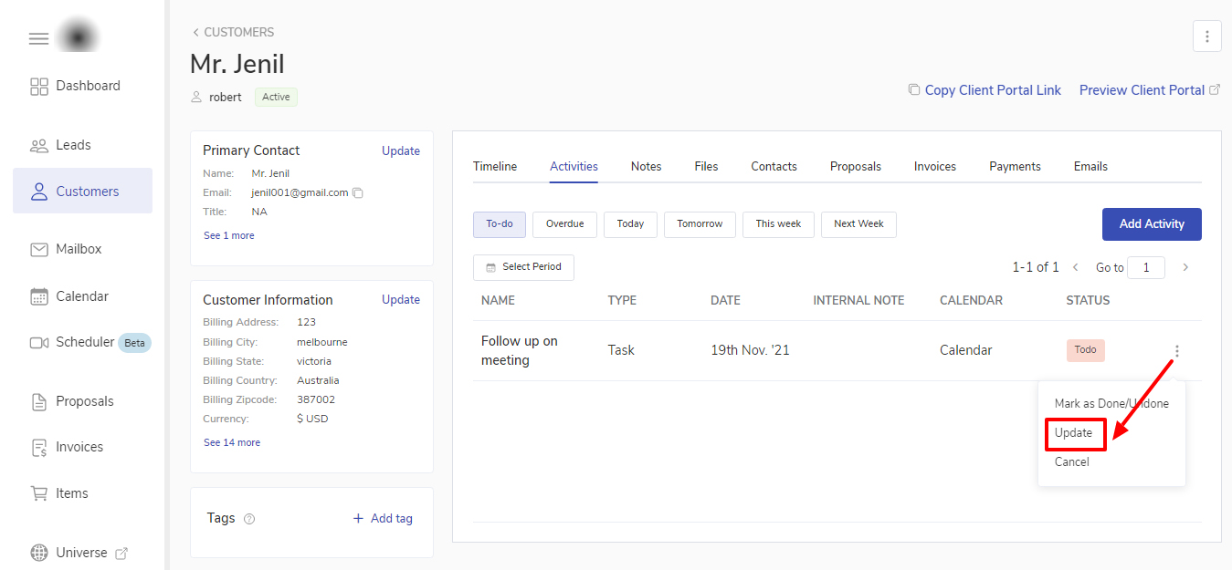
Task: Choose Update from the context menu
Action: [1074, 433]
